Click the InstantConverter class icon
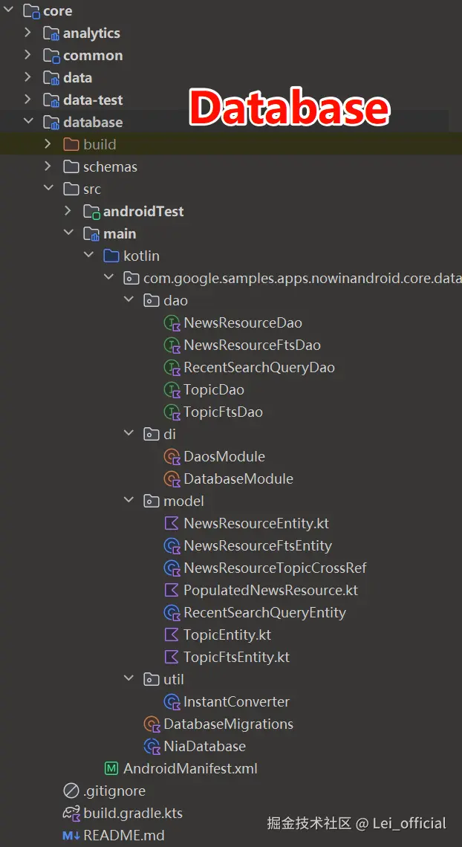 [172, 702]
